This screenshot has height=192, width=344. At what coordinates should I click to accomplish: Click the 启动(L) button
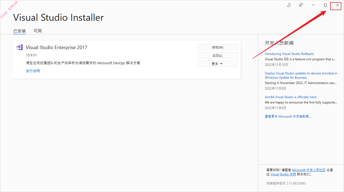218,55
